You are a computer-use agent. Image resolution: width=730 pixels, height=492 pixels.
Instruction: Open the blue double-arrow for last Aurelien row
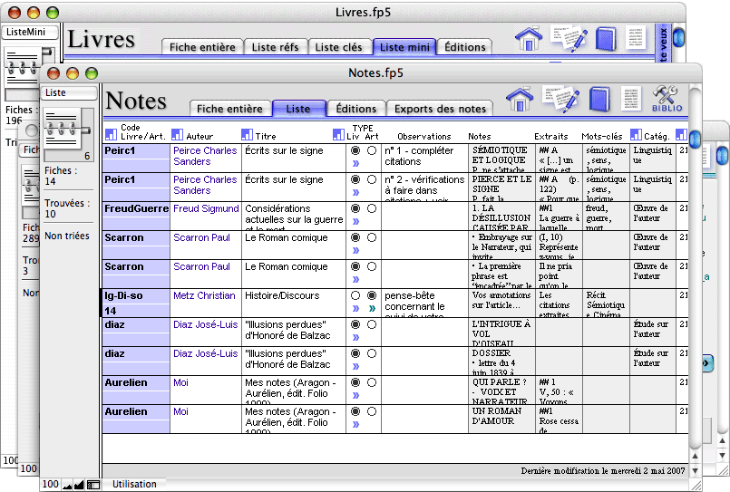[355, 424]
